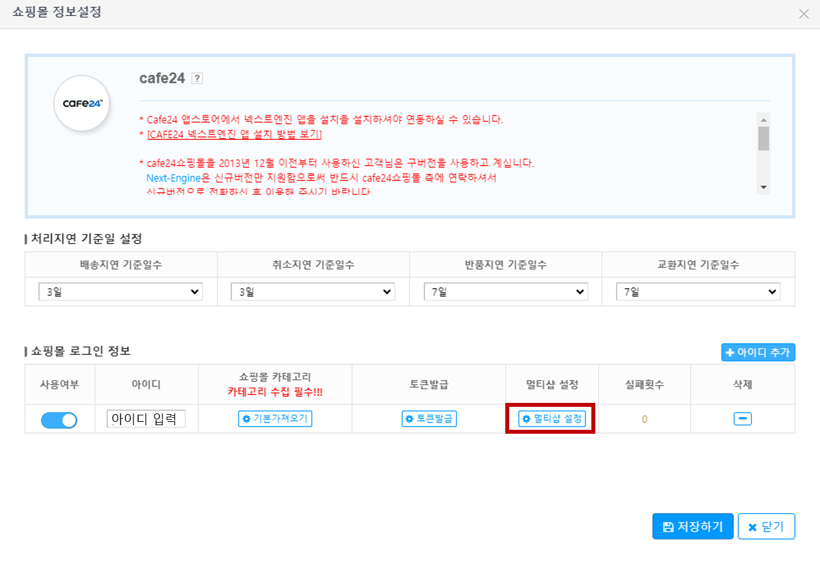
Task: Click the blue Next-Engine text
Action: point(173,178)
